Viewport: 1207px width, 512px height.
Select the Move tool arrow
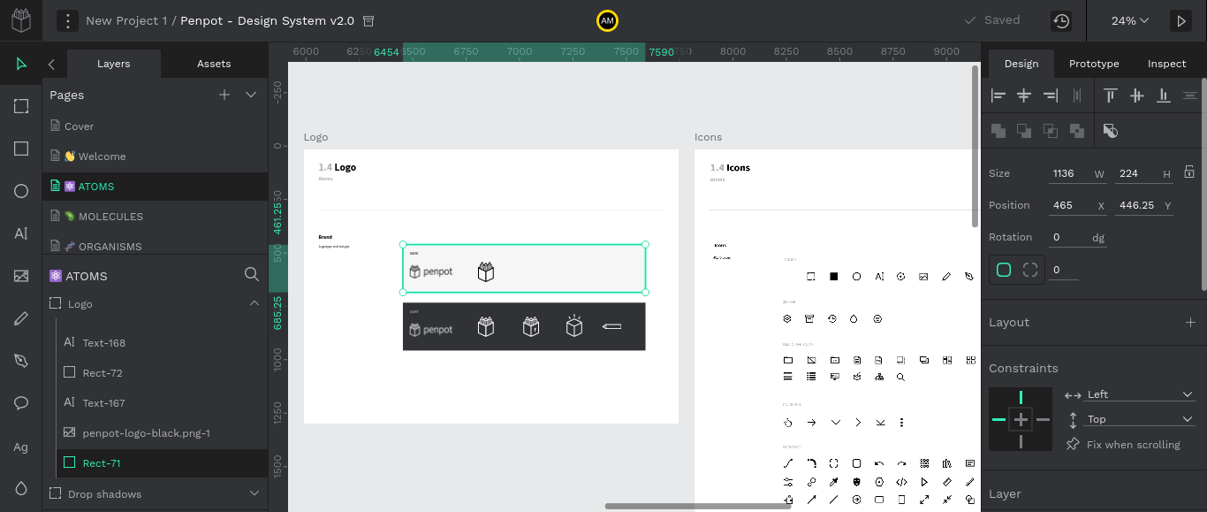[21, 64]
